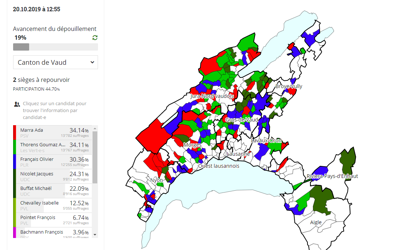Image resolution: width=400 pixels, height=250 pixels.
Task: Click the Lausanne district label on map
Action: [238, 154]
